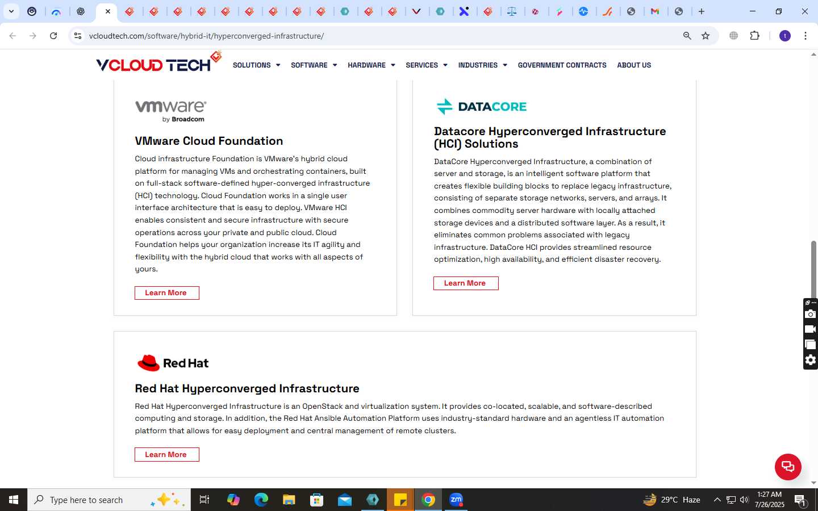This screenshot has width=818, height=511.
Task: View site information icon beside URL
Action: click(x=78, y=36)
